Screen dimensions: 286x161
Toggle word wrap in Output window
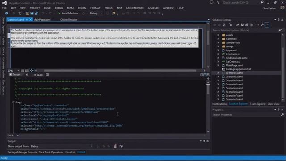tap(121, 146)
